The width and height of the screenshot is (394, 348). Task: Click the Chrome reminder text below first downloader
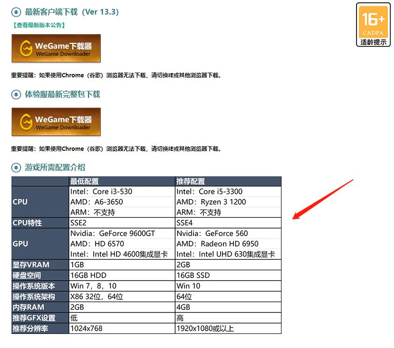[116, 75]
